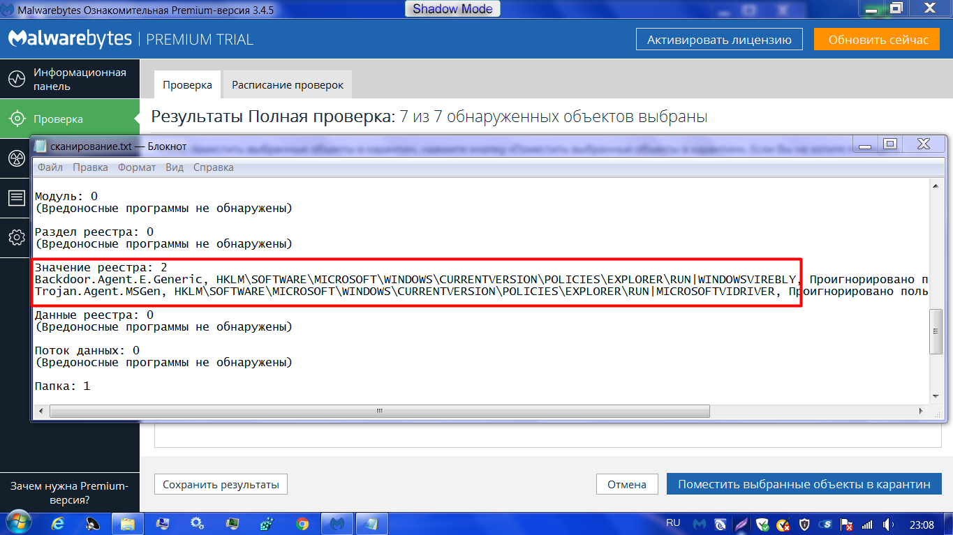Screen dimensions: 953x535
Task: Click the taskbar clock showing 23:08
Action: click(922, 524)
